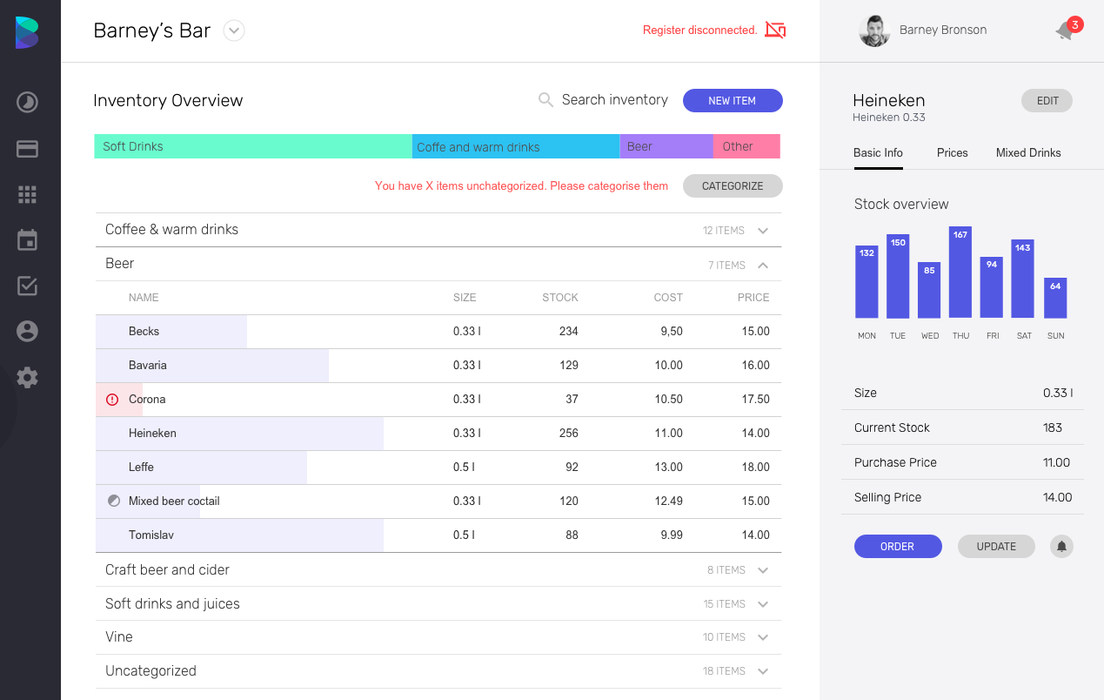Open the dashboard clock icon in sidebar
Viewport: 1104px width, 700px height.
[x=27, y=103]
